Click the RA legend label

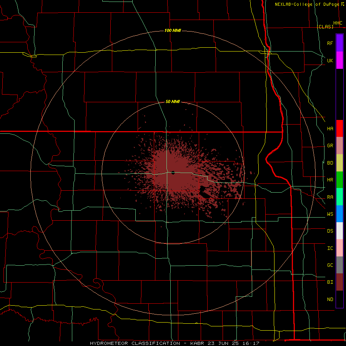[x=330, y=197]
